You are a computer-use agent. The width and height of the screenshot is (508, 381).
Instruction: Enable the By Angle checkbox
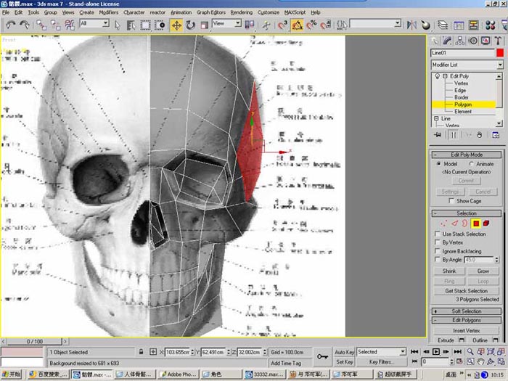[x=438, y=260]
